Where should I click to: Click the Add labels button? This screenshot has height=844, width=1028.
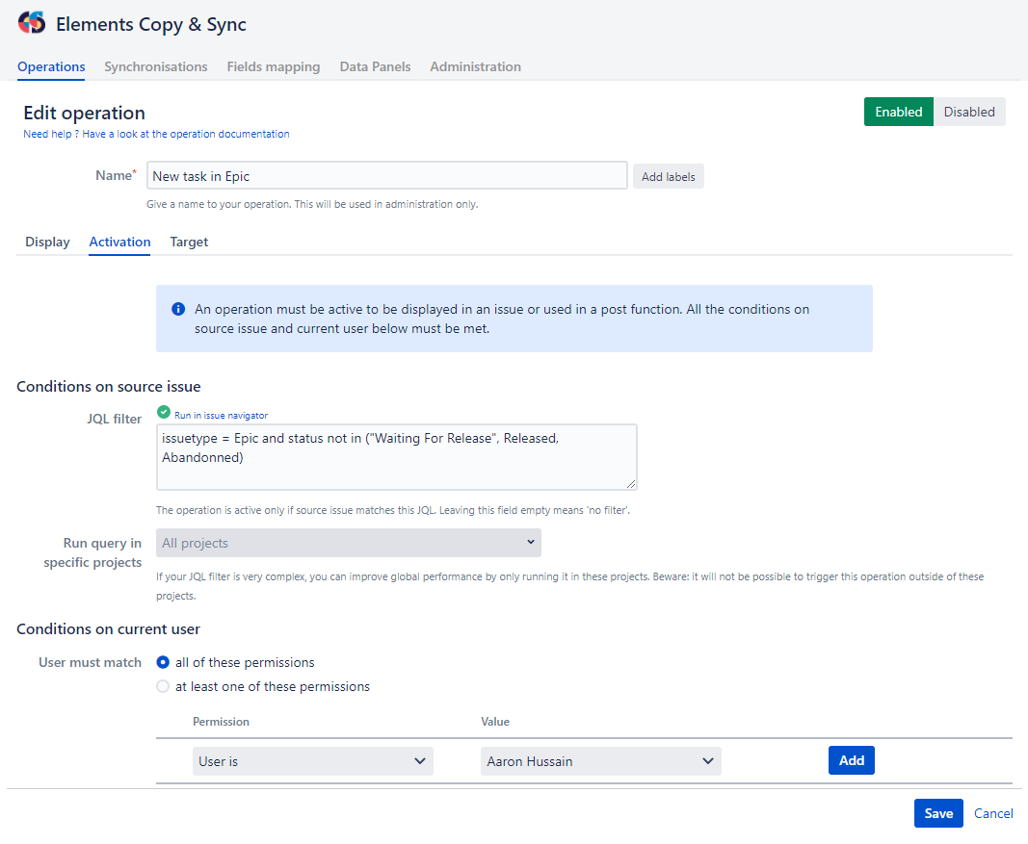tap(668, 177)
